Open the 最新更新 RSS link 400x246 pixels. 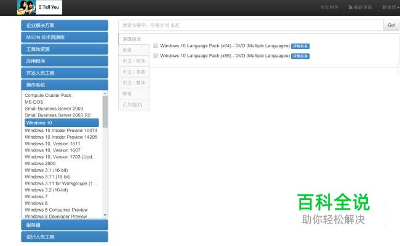coord(360,7)
